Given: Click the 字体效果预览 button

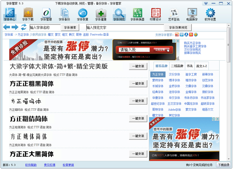Looking at the screenshot, I should (x=178, y=28).
